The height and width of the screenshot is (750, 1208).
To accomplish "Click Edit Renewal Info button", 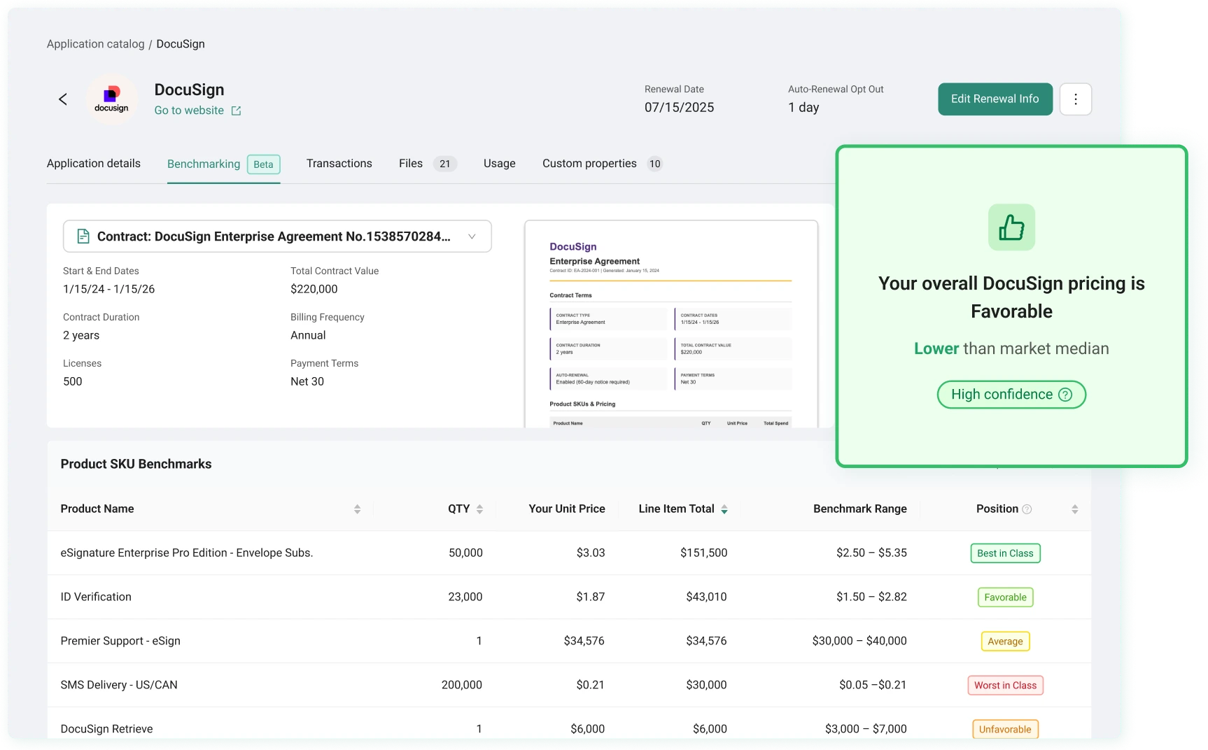I will click(x=995, y=99).
